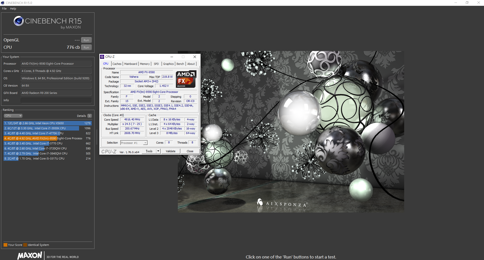The height and width of the screenshot is (260, 484).
Task: Click the GFX Board value field
Action: (56, 93)
